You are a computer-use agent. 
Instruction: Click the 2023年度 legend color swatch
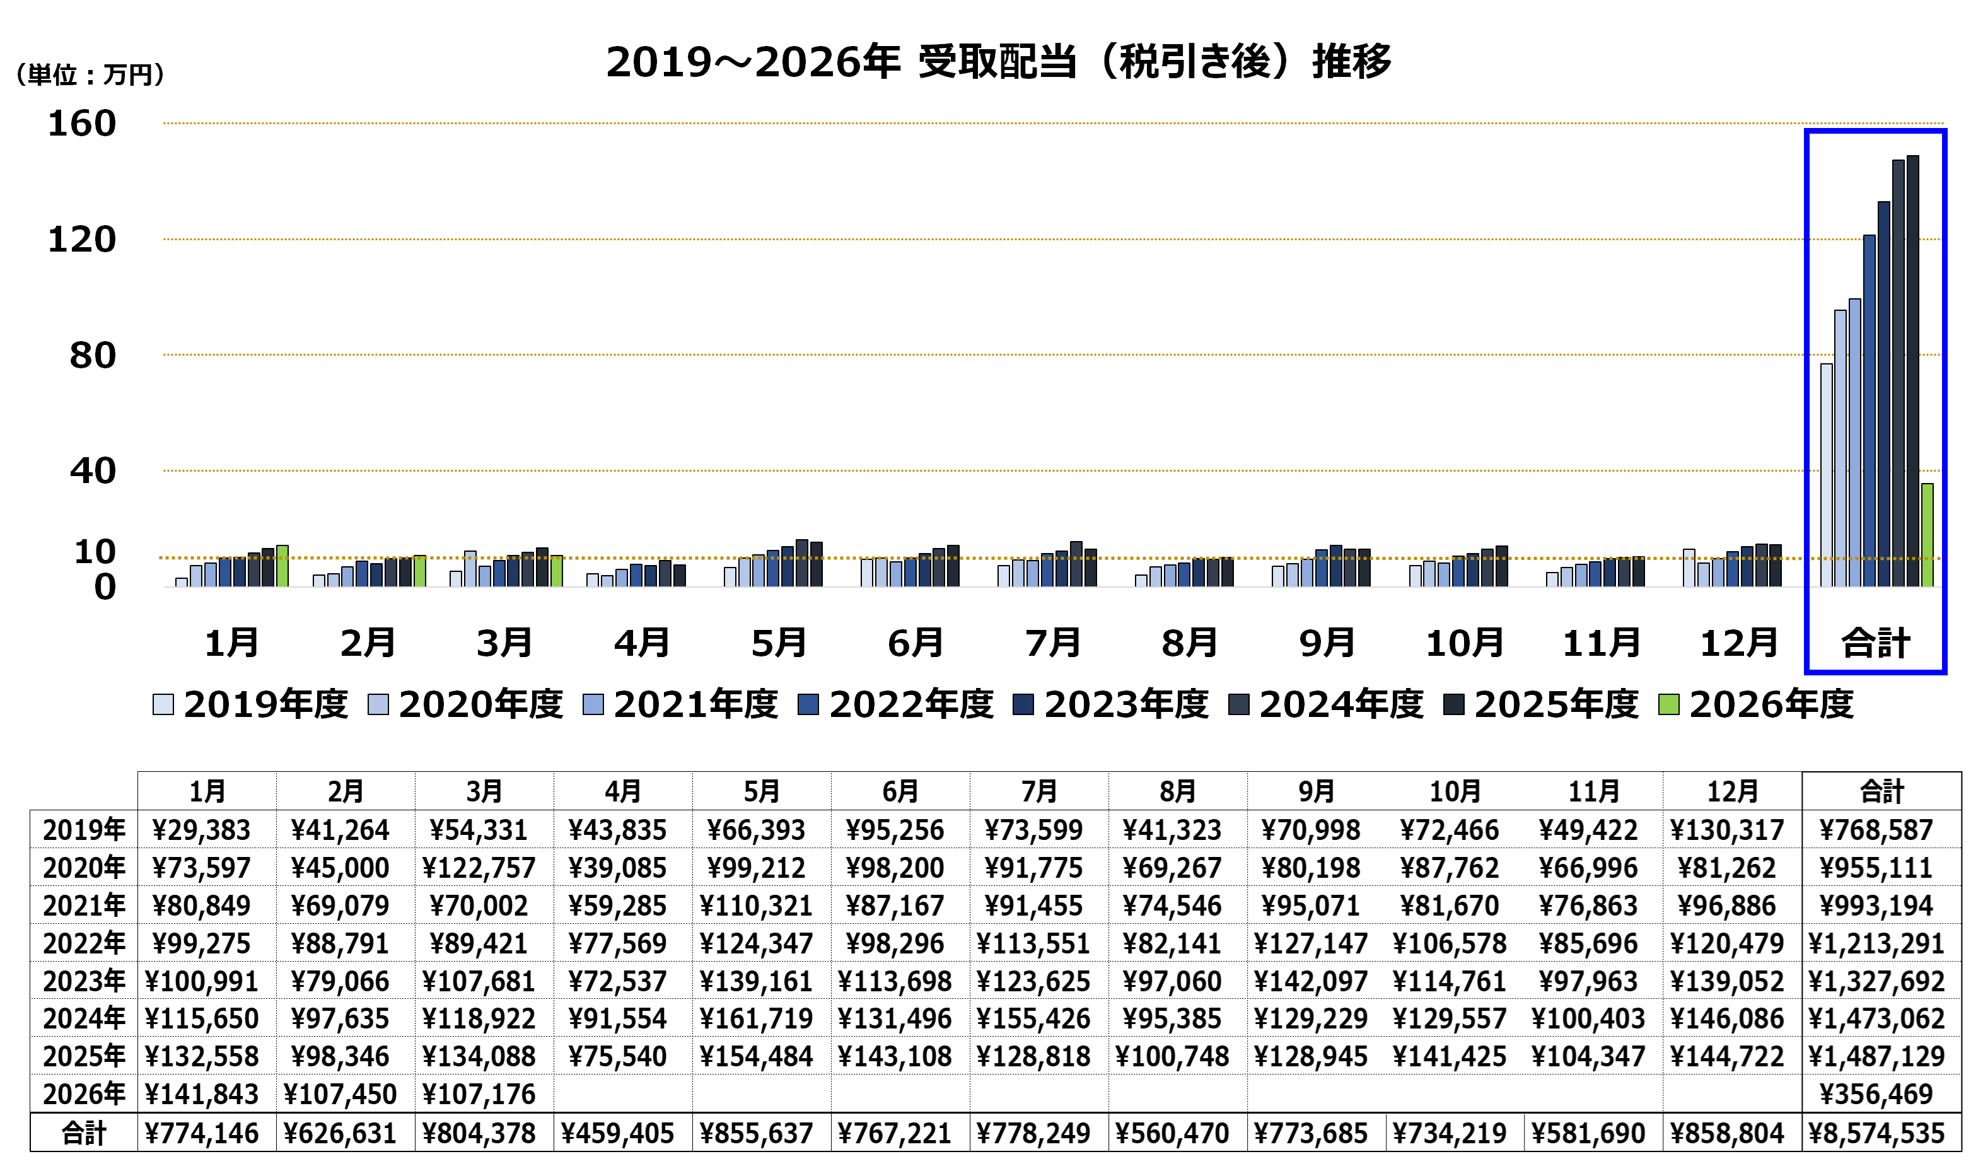(x=1024, y=706)
